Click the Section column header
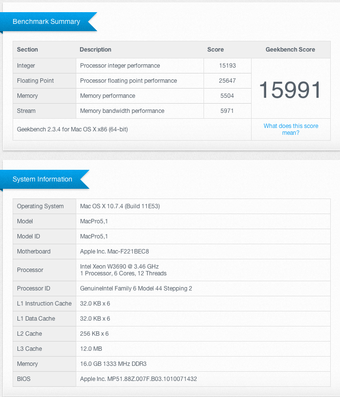The height and width of the screenshot is (397, 340). tap(27, 49)
